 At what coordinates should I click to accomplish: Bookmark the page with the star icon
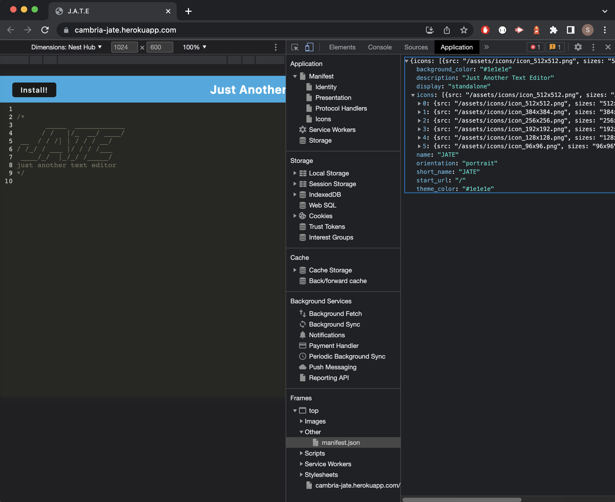[464, 30]
